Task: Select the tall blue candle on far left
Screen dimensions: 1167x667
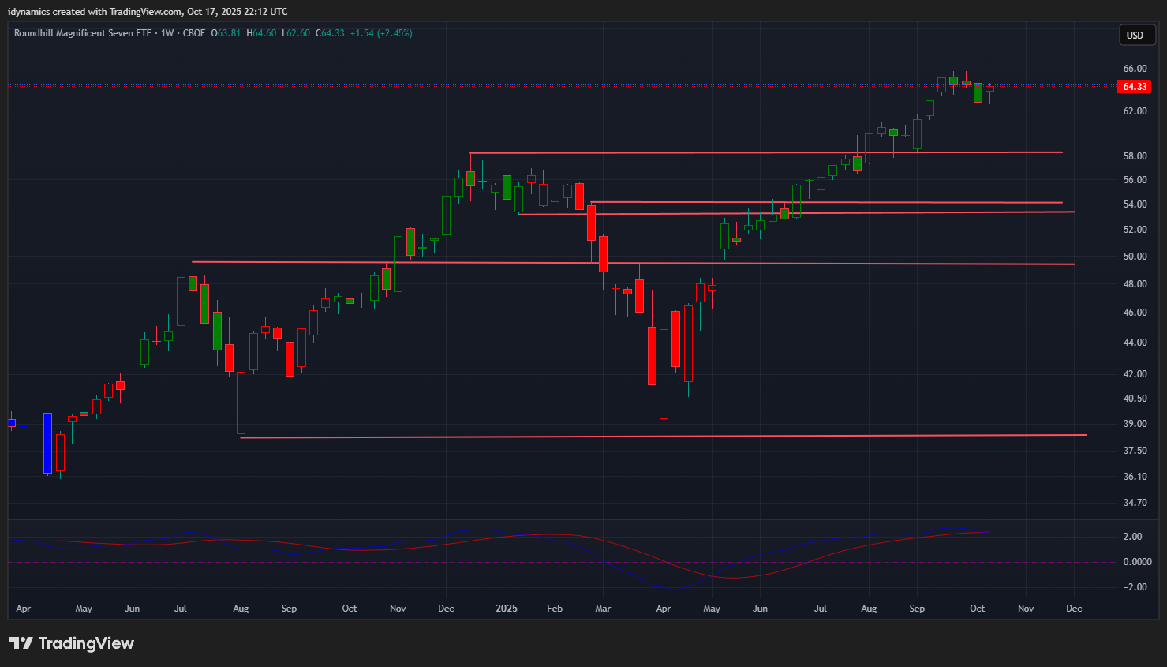Action: coord(47,443)
